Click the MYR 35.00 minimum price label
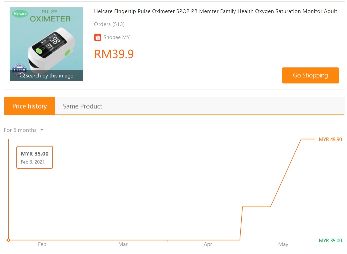The height and width of the screenshot is (254, 347). click(330, 240)
